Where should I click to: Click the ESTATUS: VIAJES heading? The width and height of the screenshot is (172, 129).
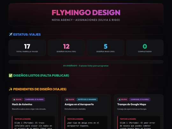tap(27, 34)
